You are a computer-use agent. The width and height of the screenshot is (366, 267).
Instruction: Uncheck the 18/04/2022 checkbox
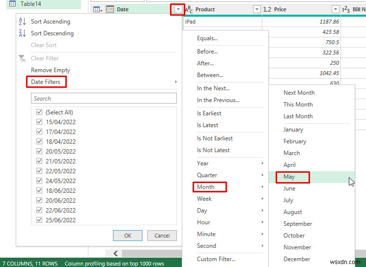pos(39,141)
